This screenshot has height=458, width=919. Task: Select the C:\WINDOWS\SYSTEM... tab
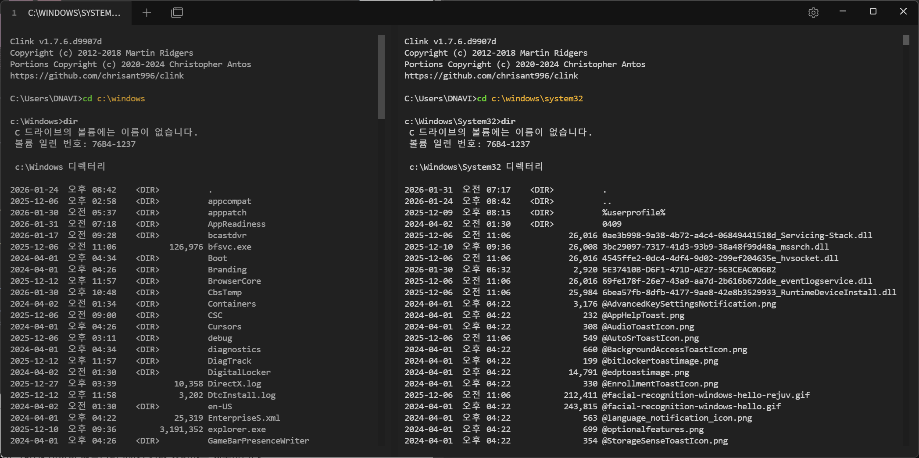(74, 13)
